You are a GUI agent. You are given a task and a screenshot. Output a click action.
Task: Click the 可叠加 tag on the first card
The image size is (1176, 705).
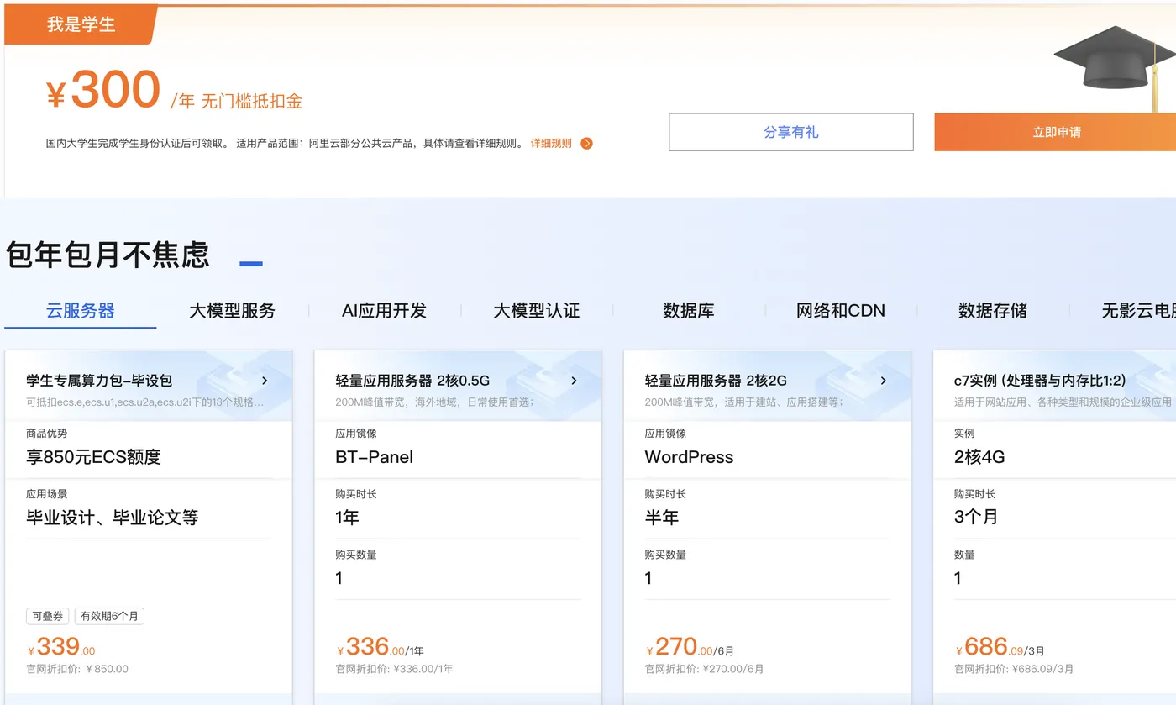(x=47, y=616)
